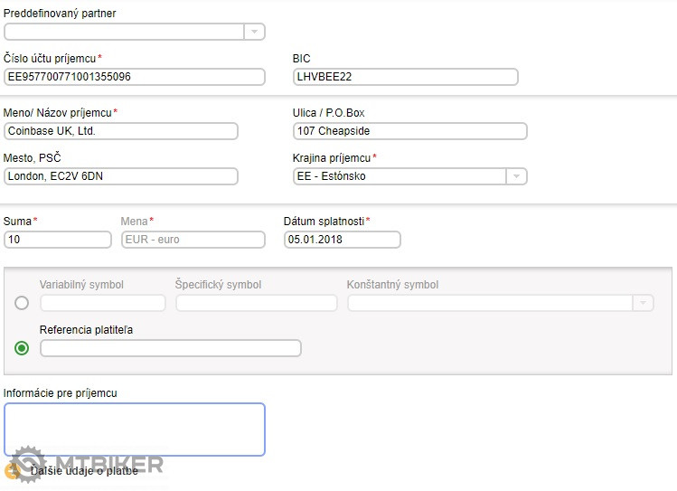
Task: Click into the Mesto, PSČ field
Action: click(121, 176)
